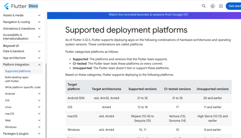Image resolution: width=241 pixels, height=138 pixels.
Task: Open the apps grid icon
Action: [221, 6]
